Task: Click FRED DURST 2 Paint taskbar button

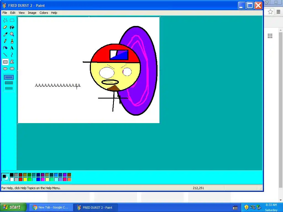Action: click(x=96, y=208)
